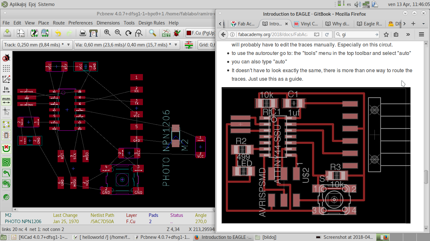Open the Grid size dropdown

[207, 45]
